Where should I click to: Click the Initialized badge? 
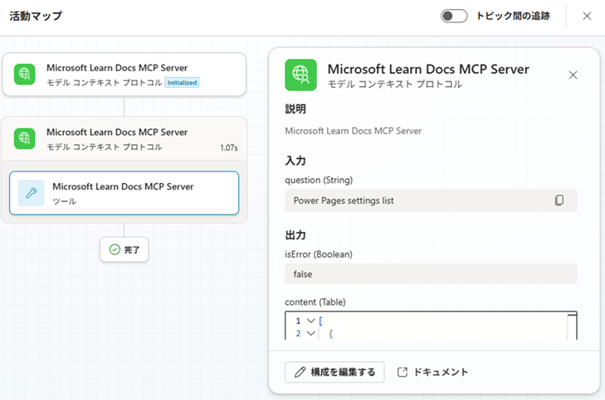click(x=182, y=82)
